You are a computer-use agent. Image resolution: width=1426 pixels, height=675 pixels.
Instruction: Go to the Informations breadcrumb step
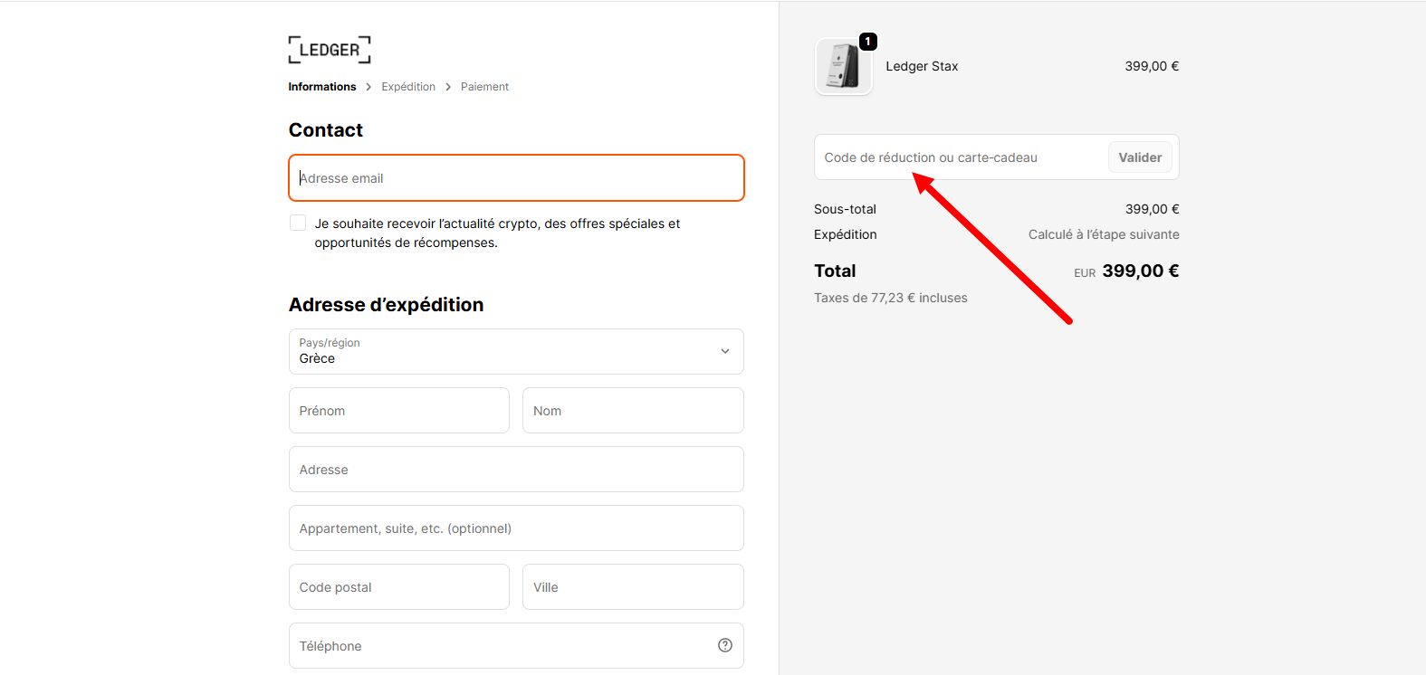click(x=322, y=87)
